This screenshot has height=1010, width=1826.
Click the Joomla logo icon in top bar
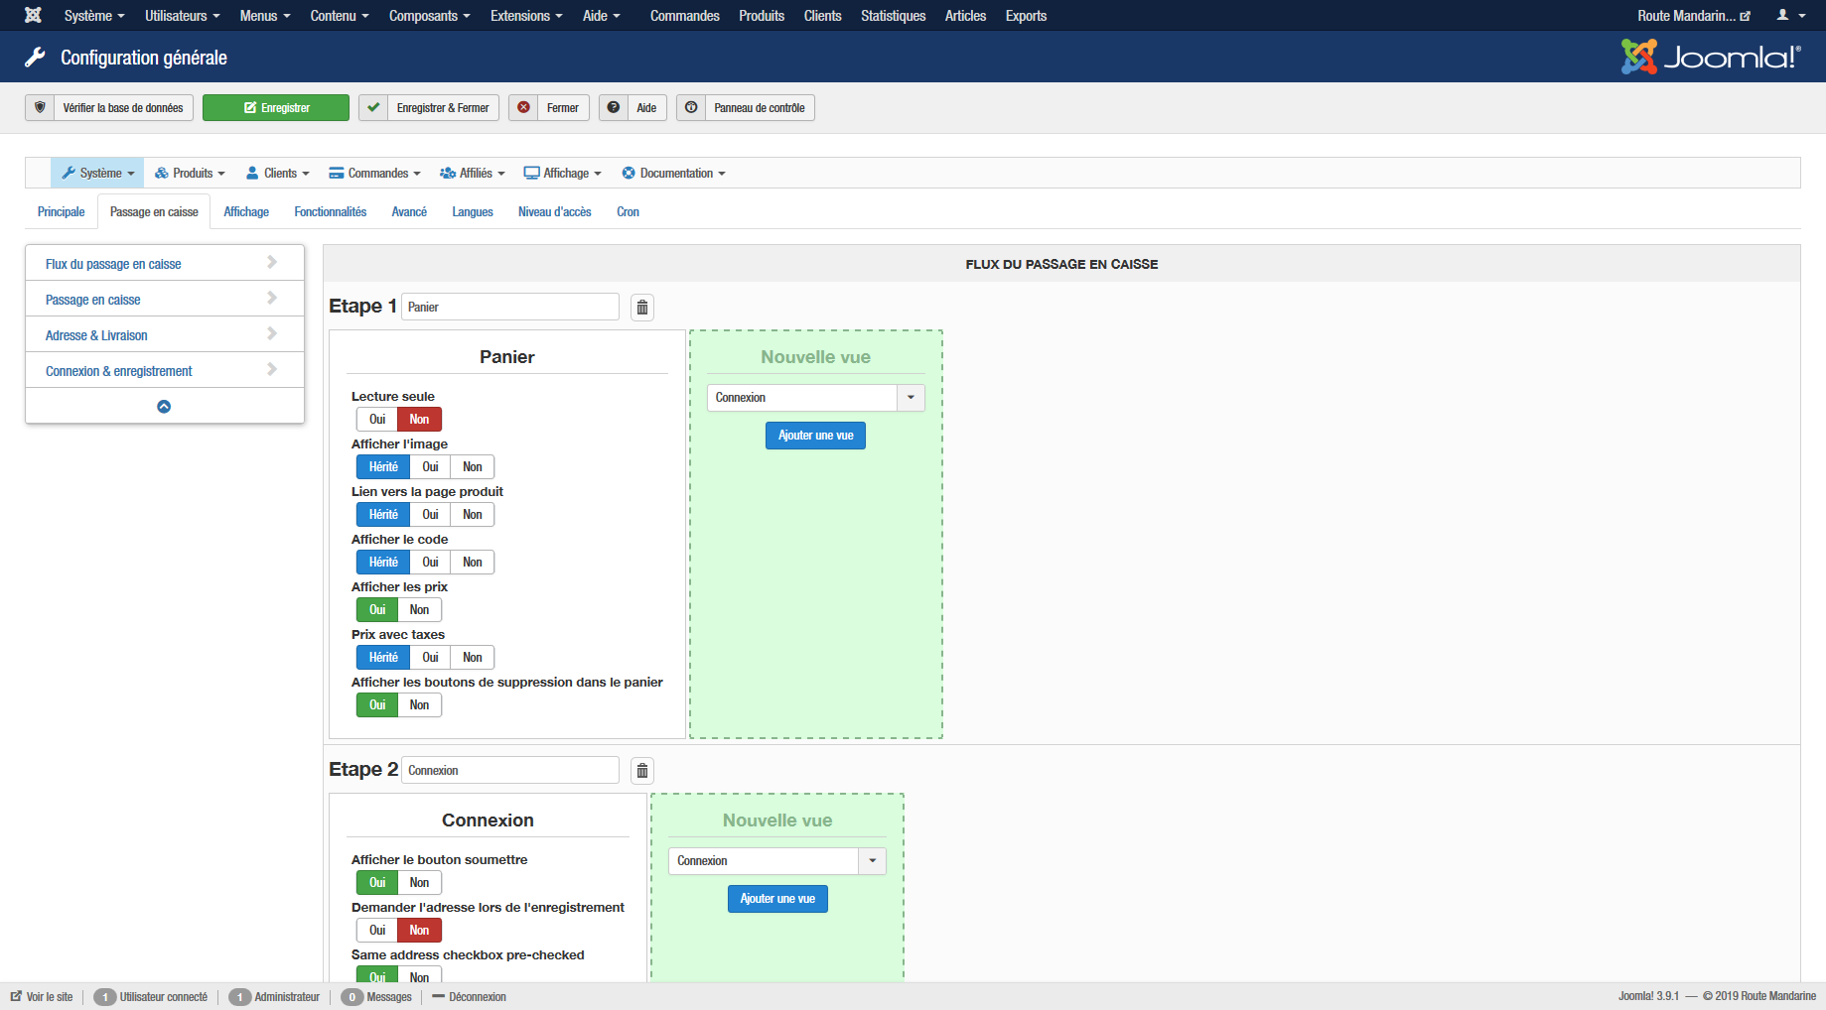[x=33, y=15]
